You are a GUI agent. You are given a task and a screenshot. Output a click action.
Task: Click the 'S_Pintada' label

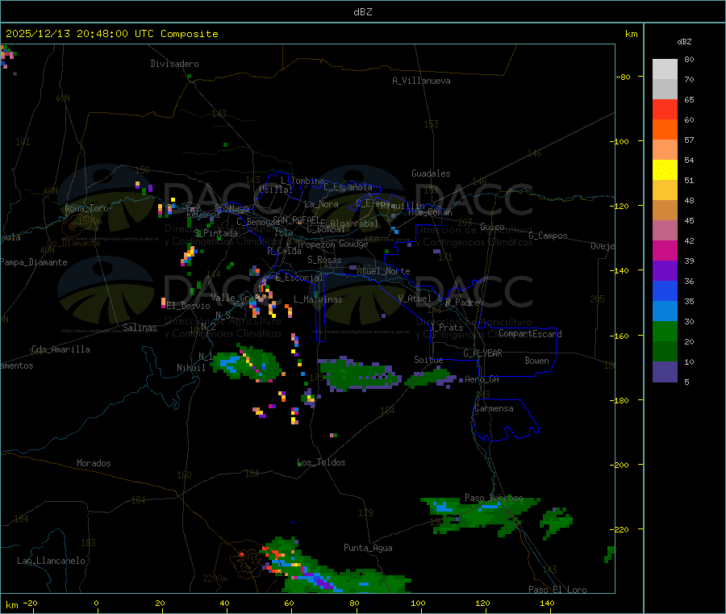coord(215,233)
